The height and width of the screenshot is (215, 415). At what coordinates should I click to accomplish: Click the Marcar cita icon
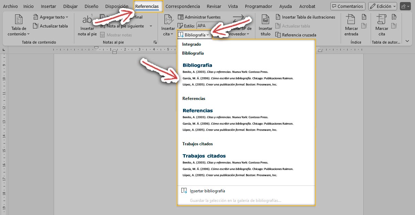coord(382,25)
